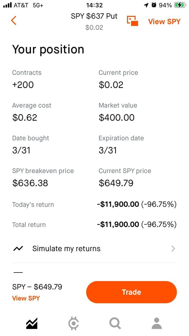Tap the zigzag icon beside Simulate my returns

pos(18,249)
